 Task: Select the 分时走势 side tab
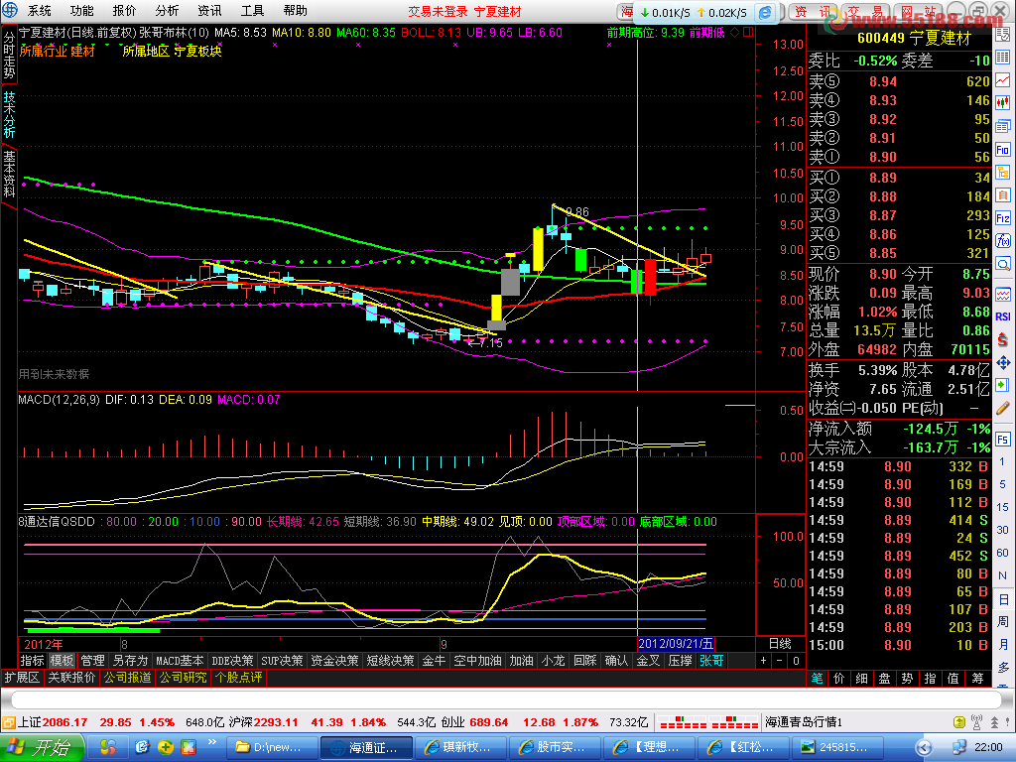(x=9, y=55)
